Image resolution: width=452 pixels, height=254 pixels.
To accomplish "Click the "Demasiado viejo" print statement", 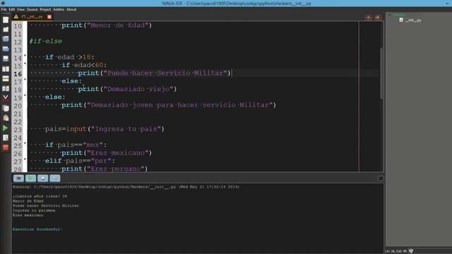I will pos(127,89).
